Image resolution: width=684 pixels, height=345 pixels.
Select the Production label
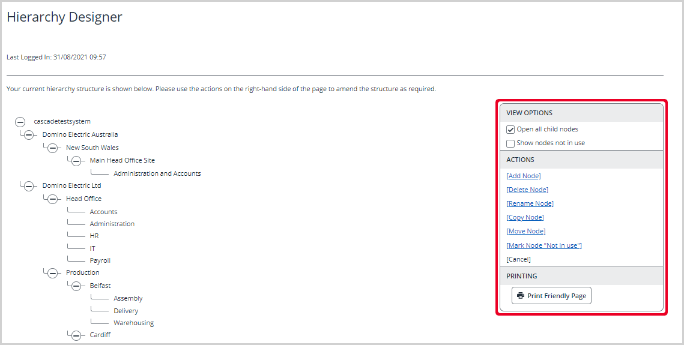pyautogui.click(x=82, y=272)
